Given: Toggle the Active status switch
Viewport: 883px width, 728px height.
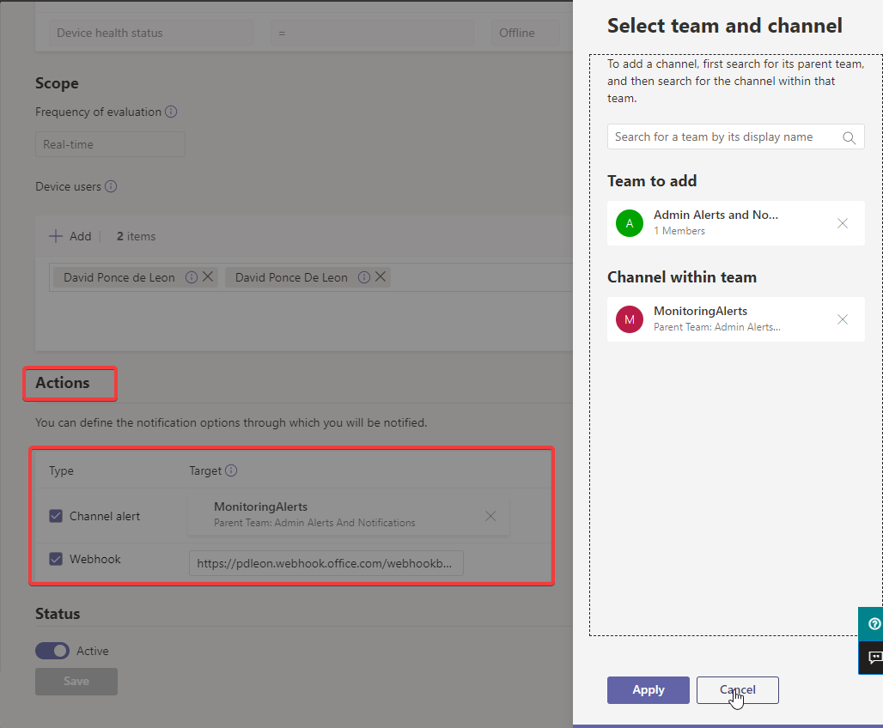Looking at the screenshot, I should 52,651.
